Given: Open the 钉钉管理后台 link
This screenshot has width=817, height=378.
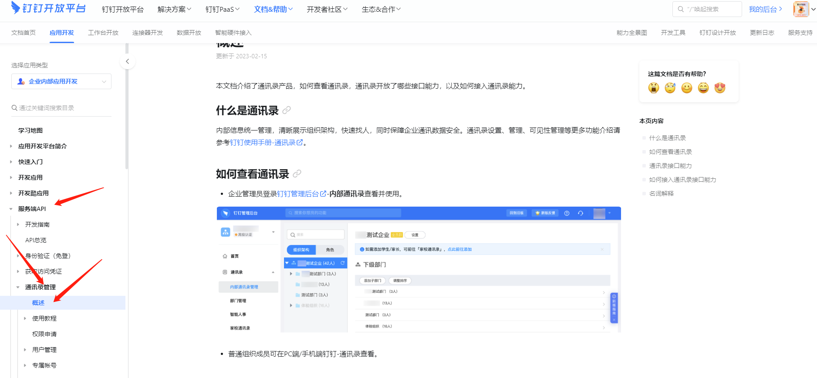Looking at the screenshot, I should click(x=301, y=194).
